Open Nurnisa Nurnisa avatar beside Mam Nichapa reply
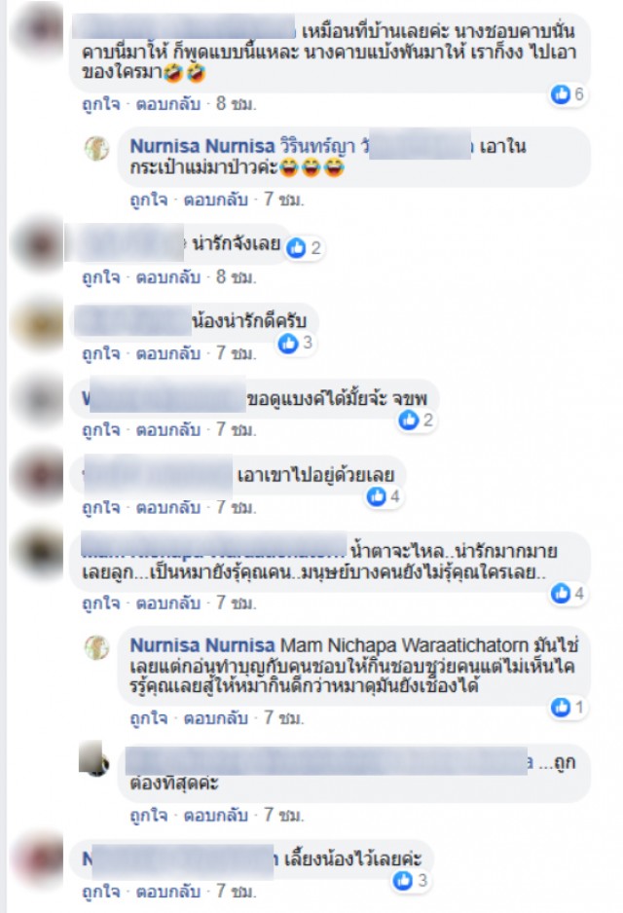The image size is (623, 913). [96, 647]
